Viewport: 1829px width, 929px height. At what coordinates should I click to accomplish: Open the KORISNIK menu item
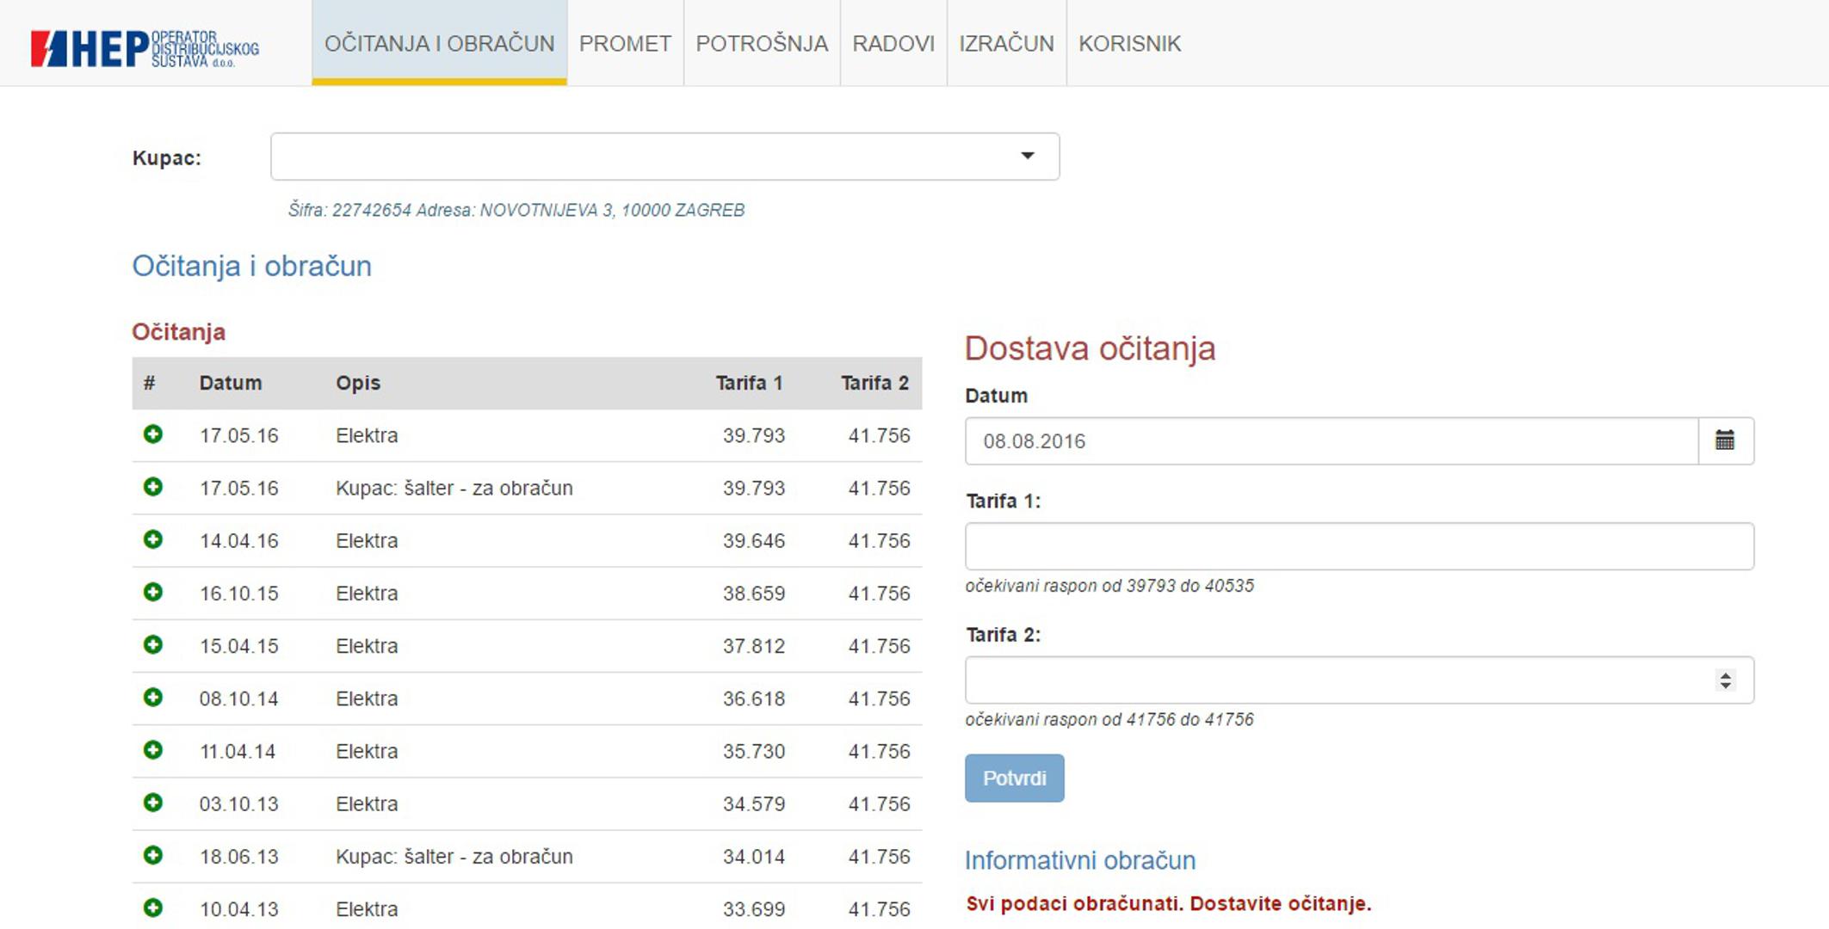[x=1129, y=44]
